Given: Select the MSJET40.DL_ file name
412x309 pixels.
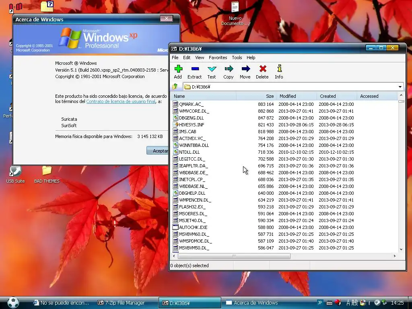Looking at the screenshot, I should click(192, 220).
